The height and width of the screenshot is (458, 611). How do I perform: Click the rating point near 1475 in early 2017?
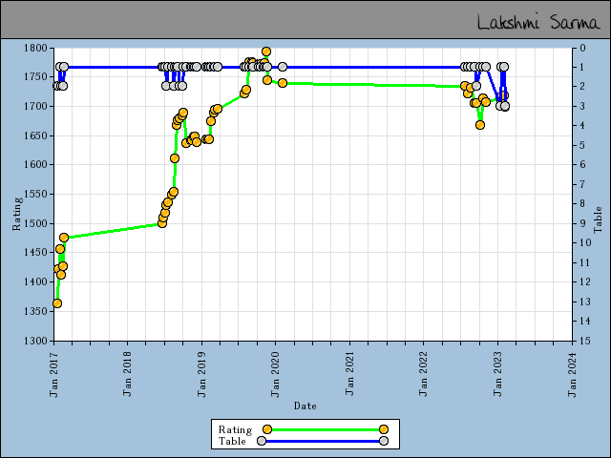point(64,238)
